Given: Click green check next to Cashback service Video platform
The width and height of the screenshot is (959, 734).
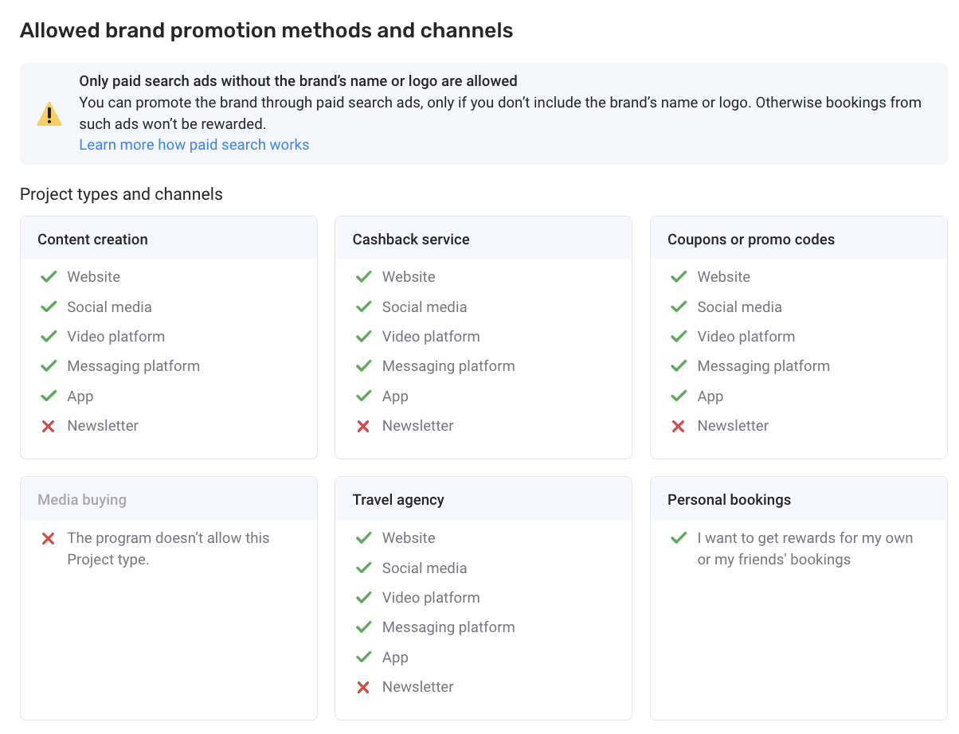Looking at the screenshot, I should 364,337.
